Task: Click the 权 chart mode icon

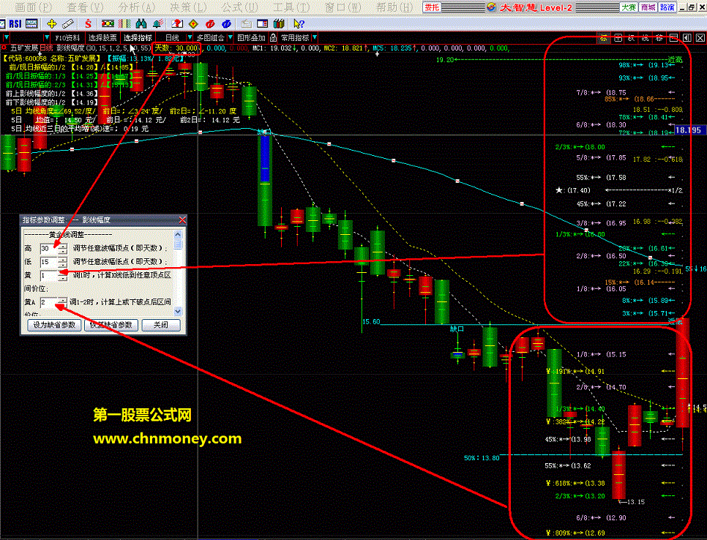Action: coord(632,38)
